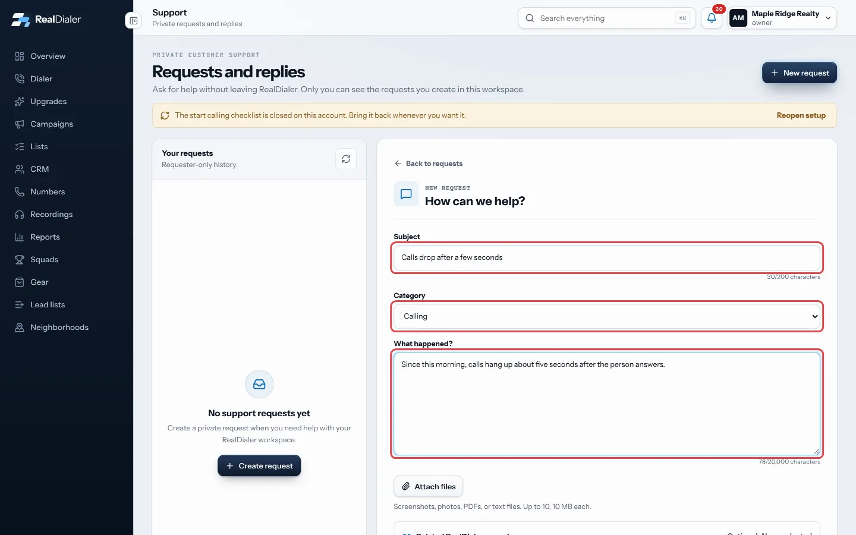Click the Squads trophy icon
The width and height of the screenshot is (856, 535).
pos(20,260)
